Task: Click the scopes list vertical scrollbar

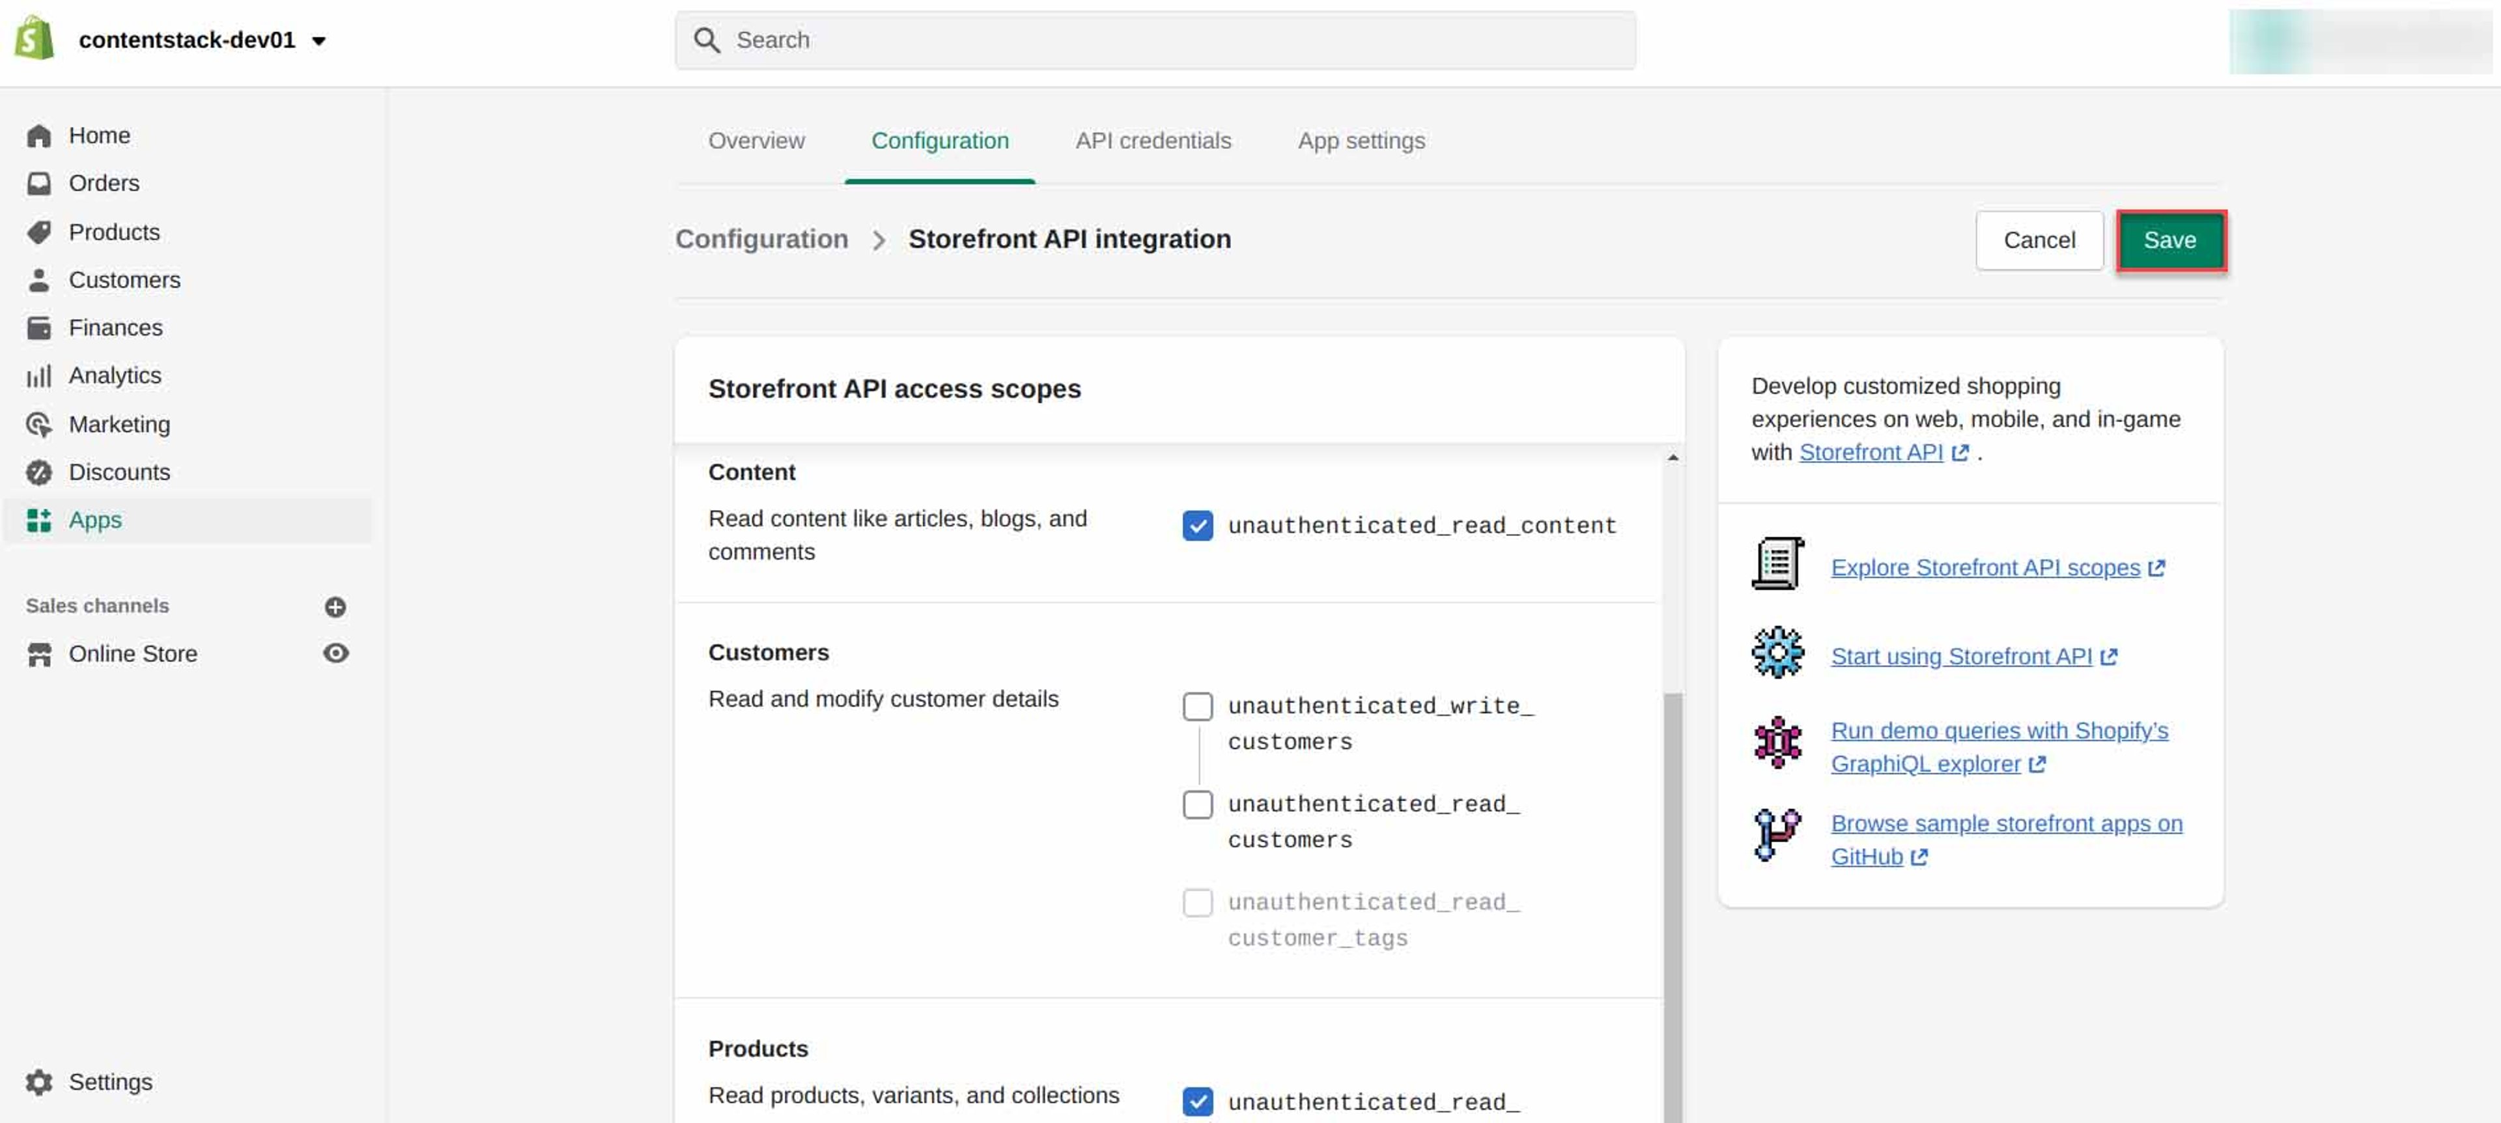Action: [x=1672, y=907]
